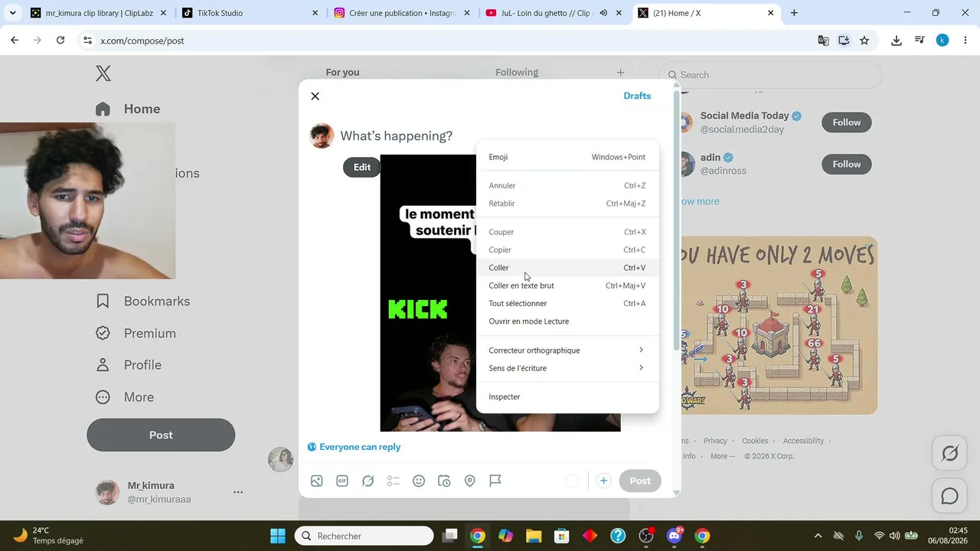This screenshot has height=551, width=980.
Task: Open the Chrome profile avatar
Action: click(x=942, y=41)
